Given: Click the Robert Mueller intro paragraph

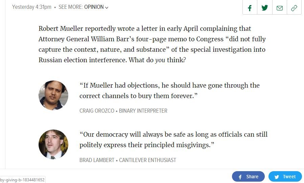Looking at the screenshot, I should [x=152, y=44].
